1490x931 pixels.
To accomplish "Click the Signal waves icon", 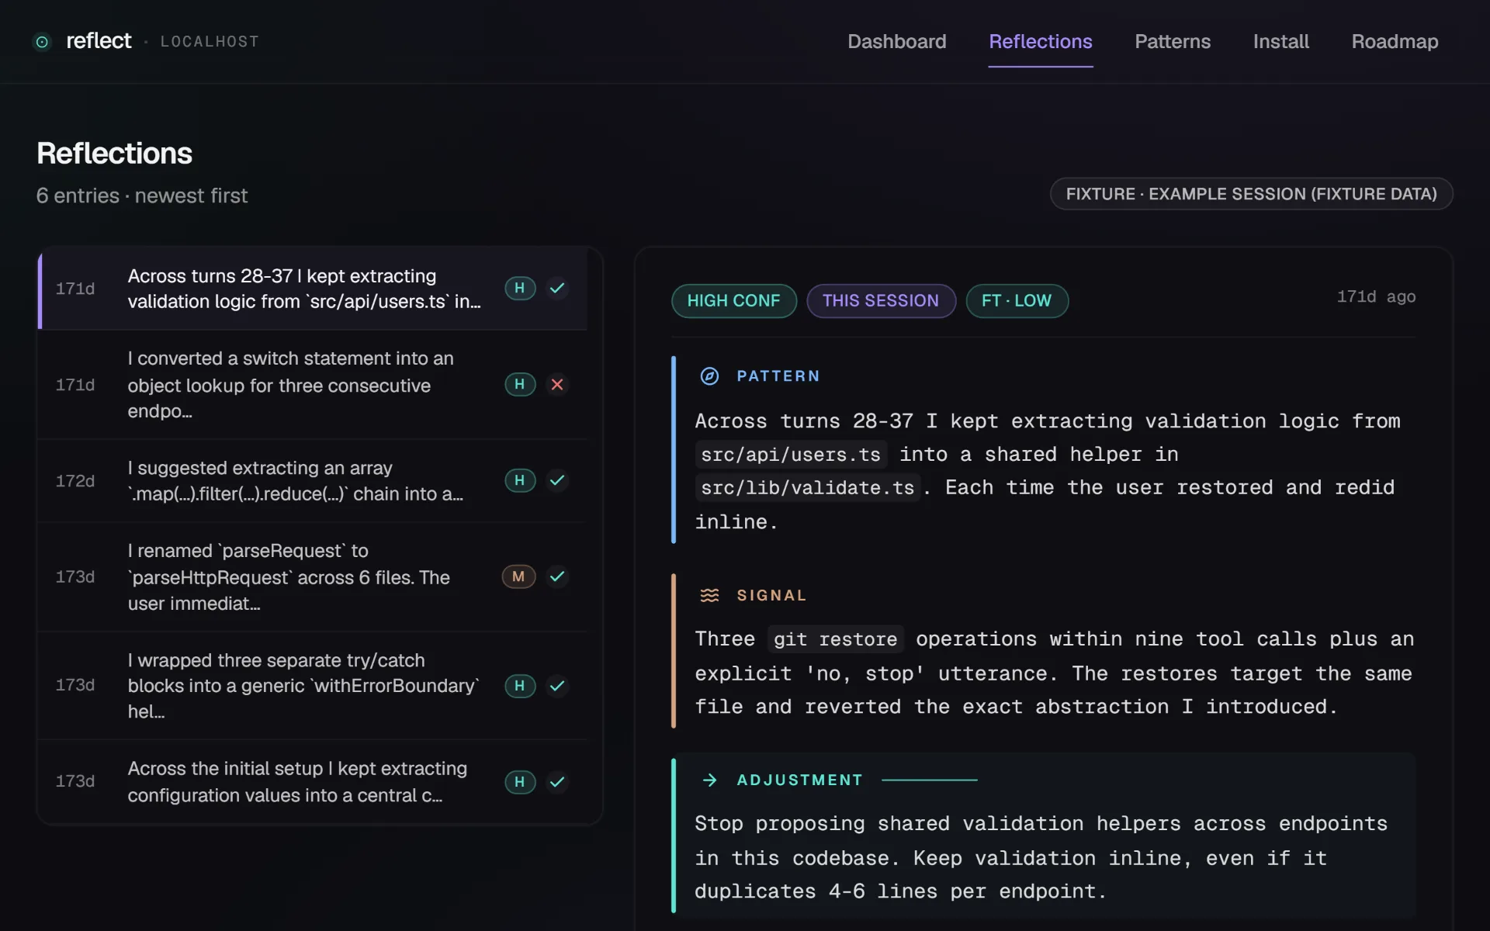I will (709, 595).
